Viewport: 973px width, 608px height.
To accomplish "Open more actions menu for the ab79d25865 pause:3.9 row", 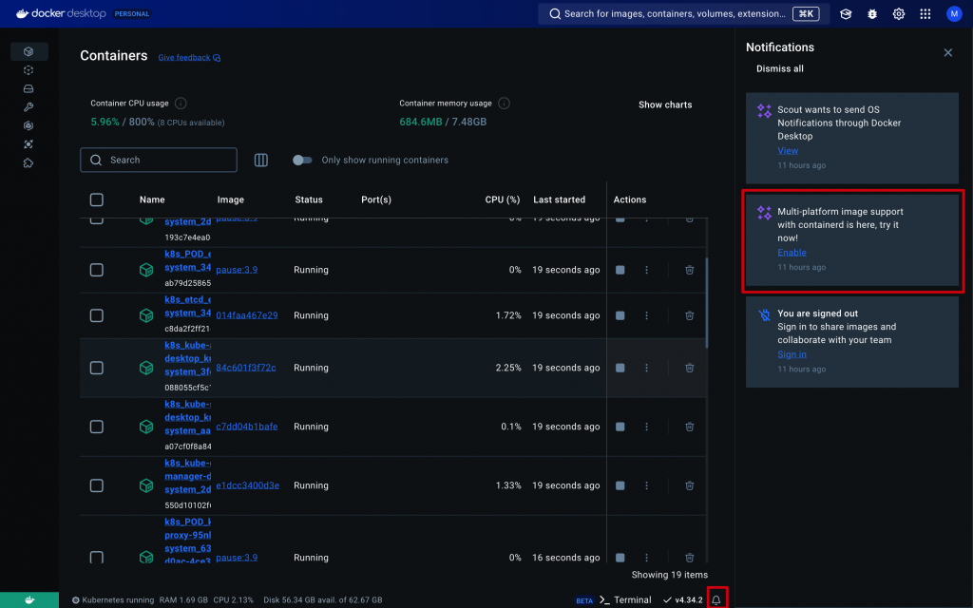I will click(646, 270).
